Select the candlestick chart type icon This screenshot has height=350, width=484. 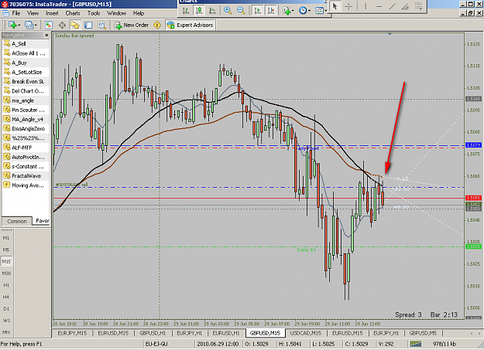tap(199, 11)
